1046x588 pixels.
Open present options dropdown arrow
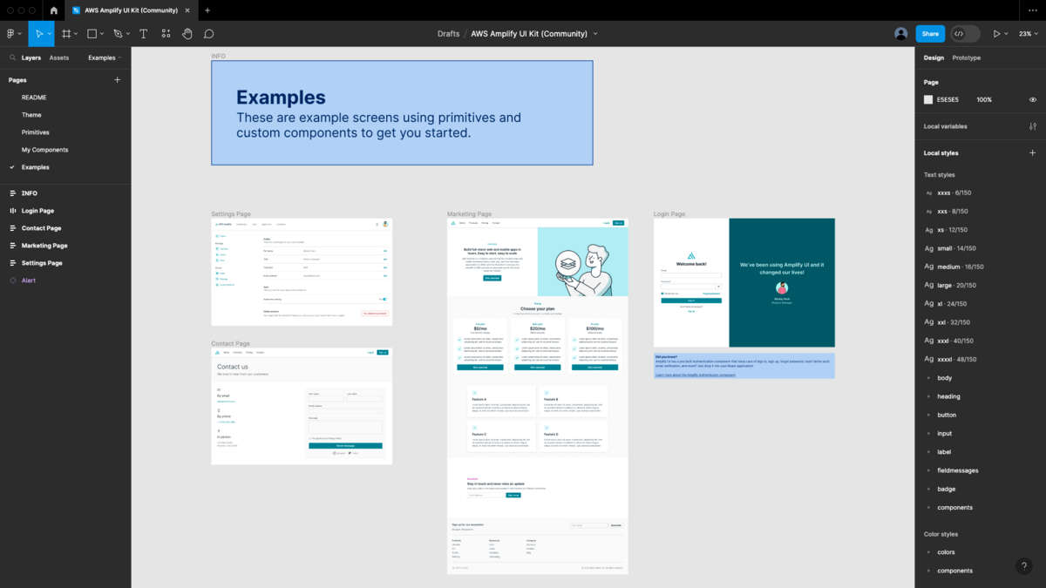(1007, 34)
